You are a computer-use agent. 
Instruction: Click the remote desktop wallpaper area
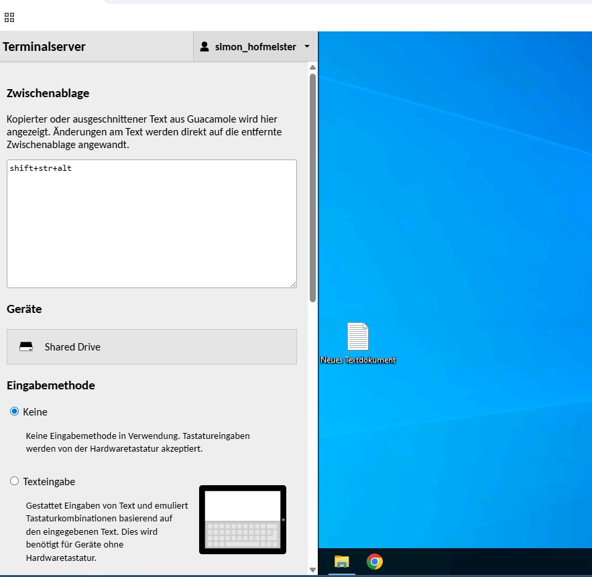point(469,201)
